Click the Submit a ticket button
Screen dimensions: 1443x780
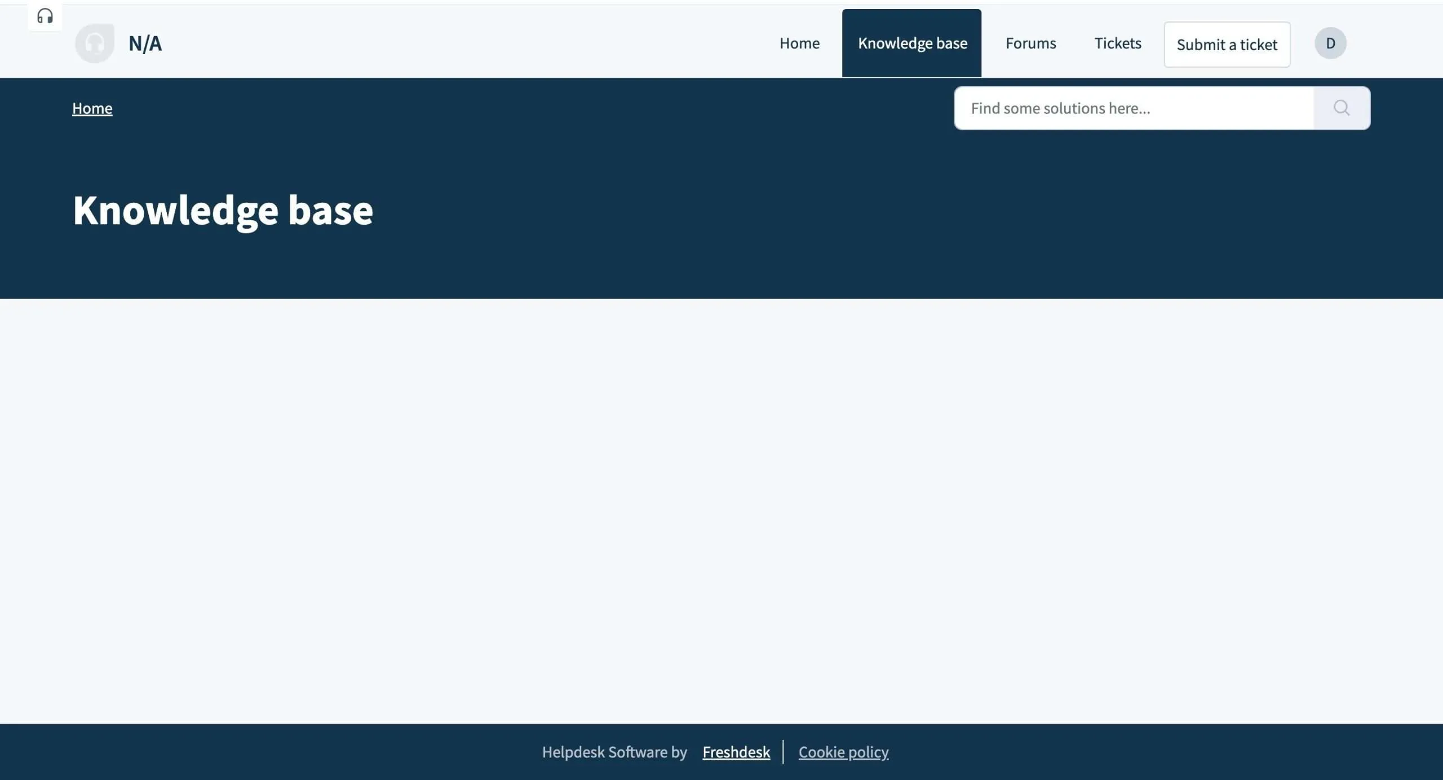pyautogui.click(x=1227, y=44)
